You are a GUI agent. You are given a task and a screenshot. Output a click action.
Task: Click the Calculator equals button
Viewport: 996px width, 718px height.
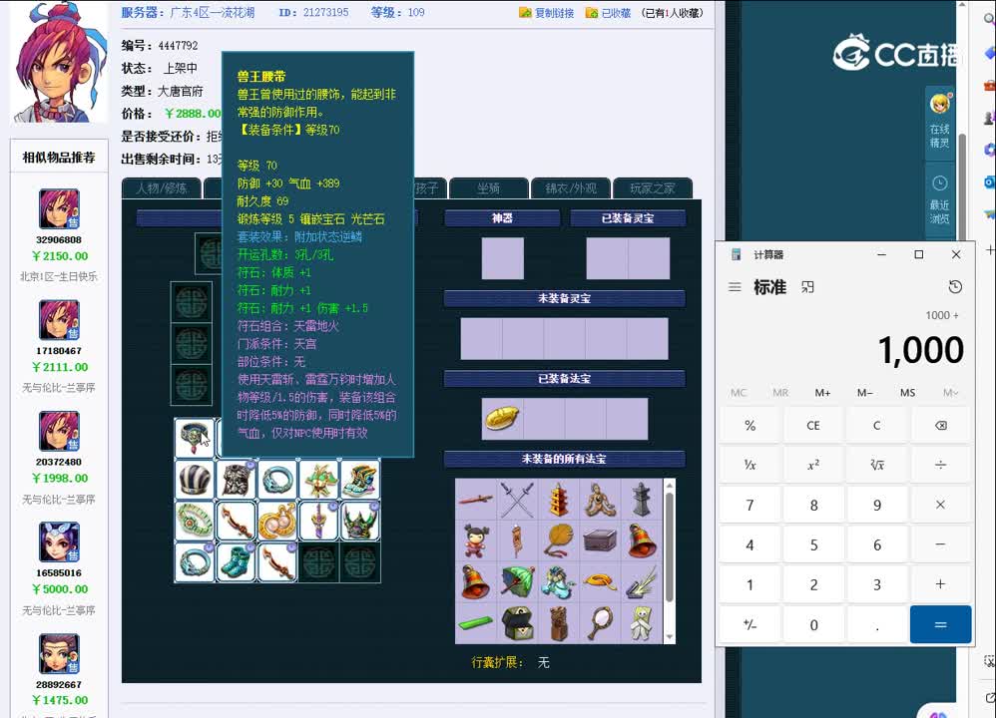pyautogui.click(x=941, y=624)
